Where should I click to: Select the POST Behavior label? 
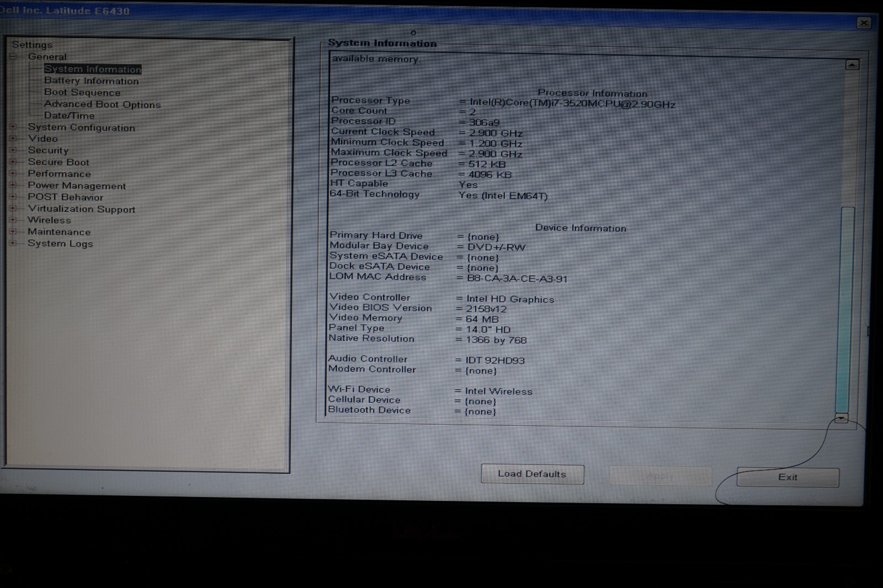point(66,197)
